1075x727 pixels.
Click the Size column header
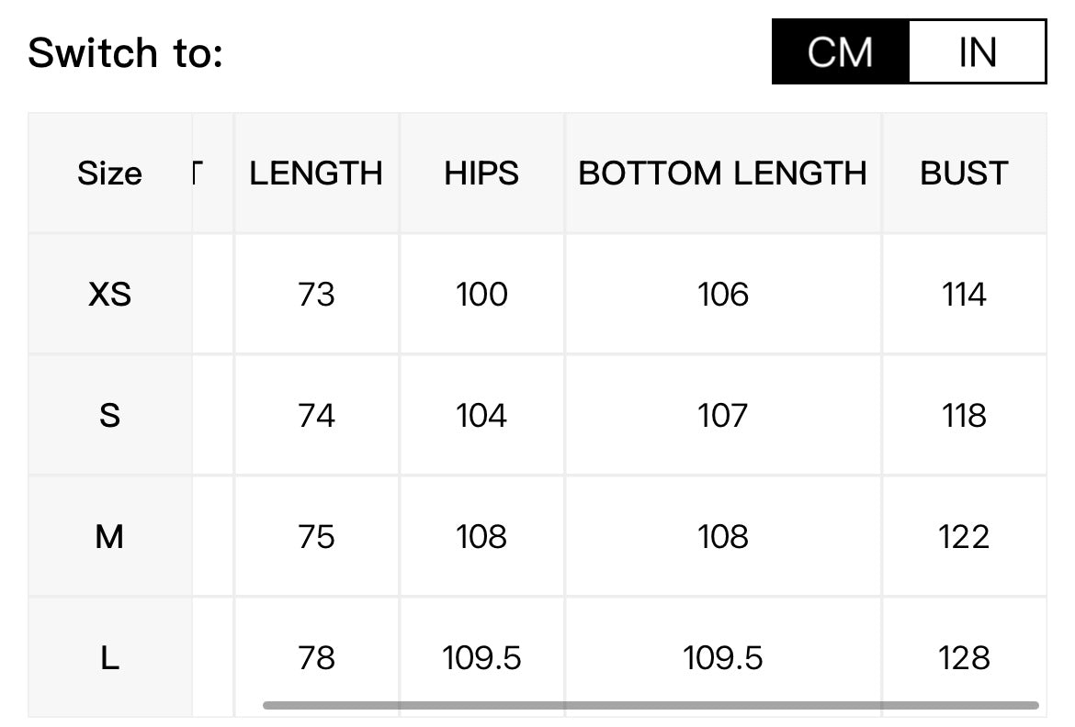pyautogui.click(x=109, y=173)
